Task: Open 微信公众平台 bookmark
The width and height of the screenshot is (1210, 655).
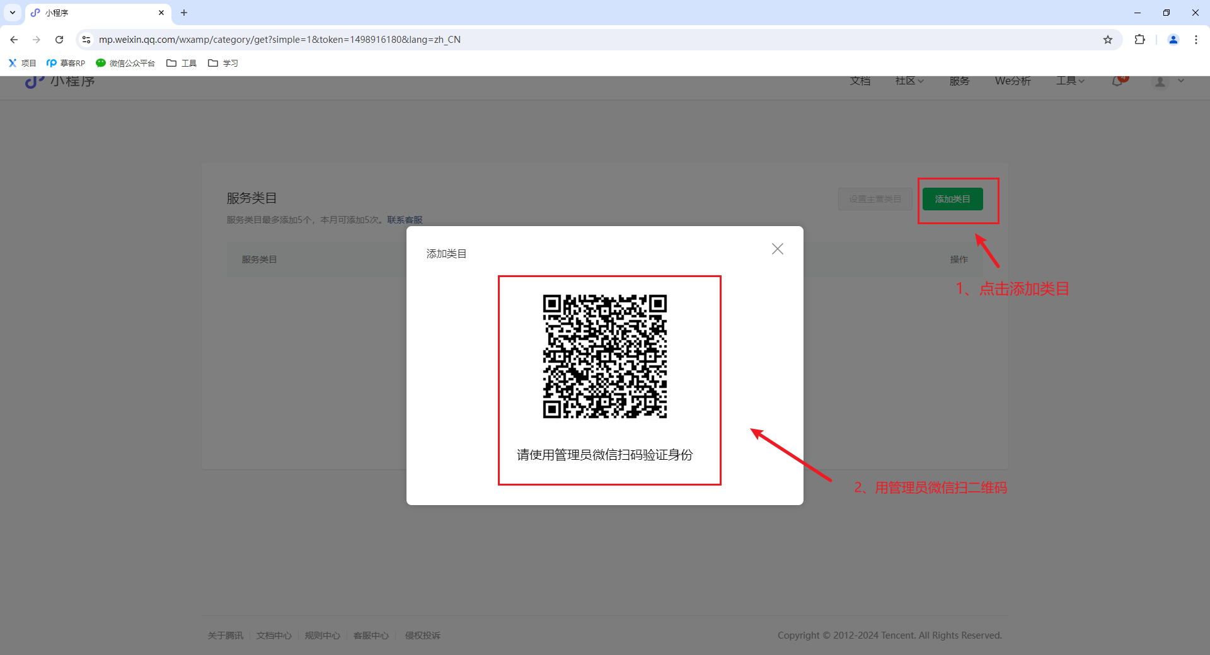Action: 125,63
